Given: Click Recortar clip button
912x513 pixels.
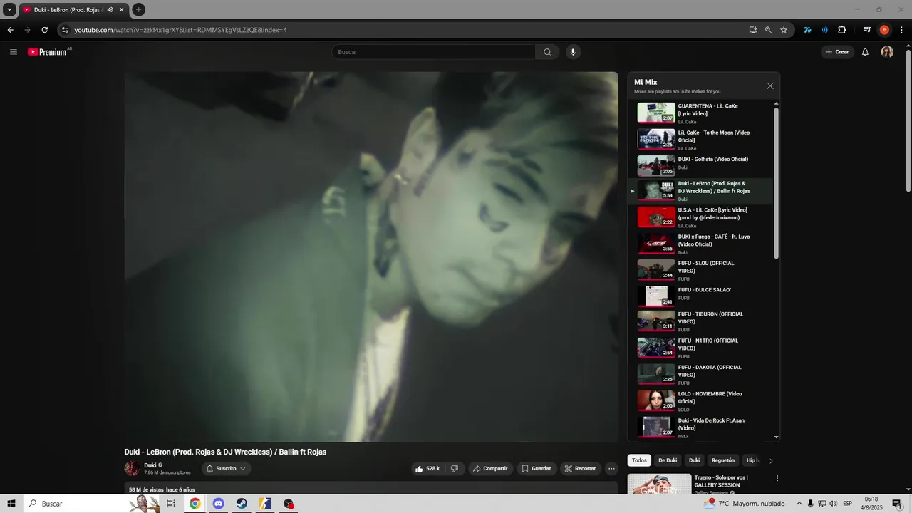Looking at the screenshot, I should [580, 468].
